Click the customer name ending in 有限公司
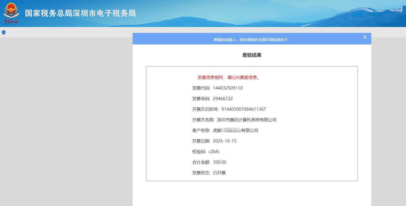This screenshot has width=406, height=206. 235,131
